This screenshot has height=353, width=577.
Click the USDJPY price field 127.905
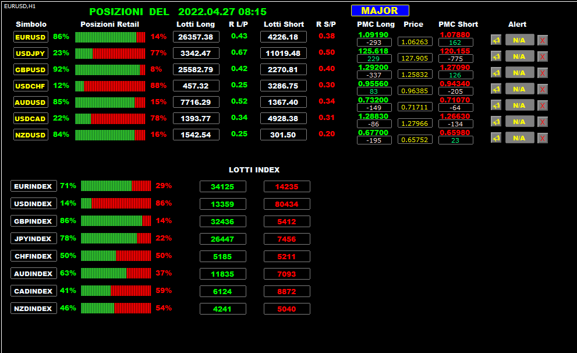tap(415, 58)
